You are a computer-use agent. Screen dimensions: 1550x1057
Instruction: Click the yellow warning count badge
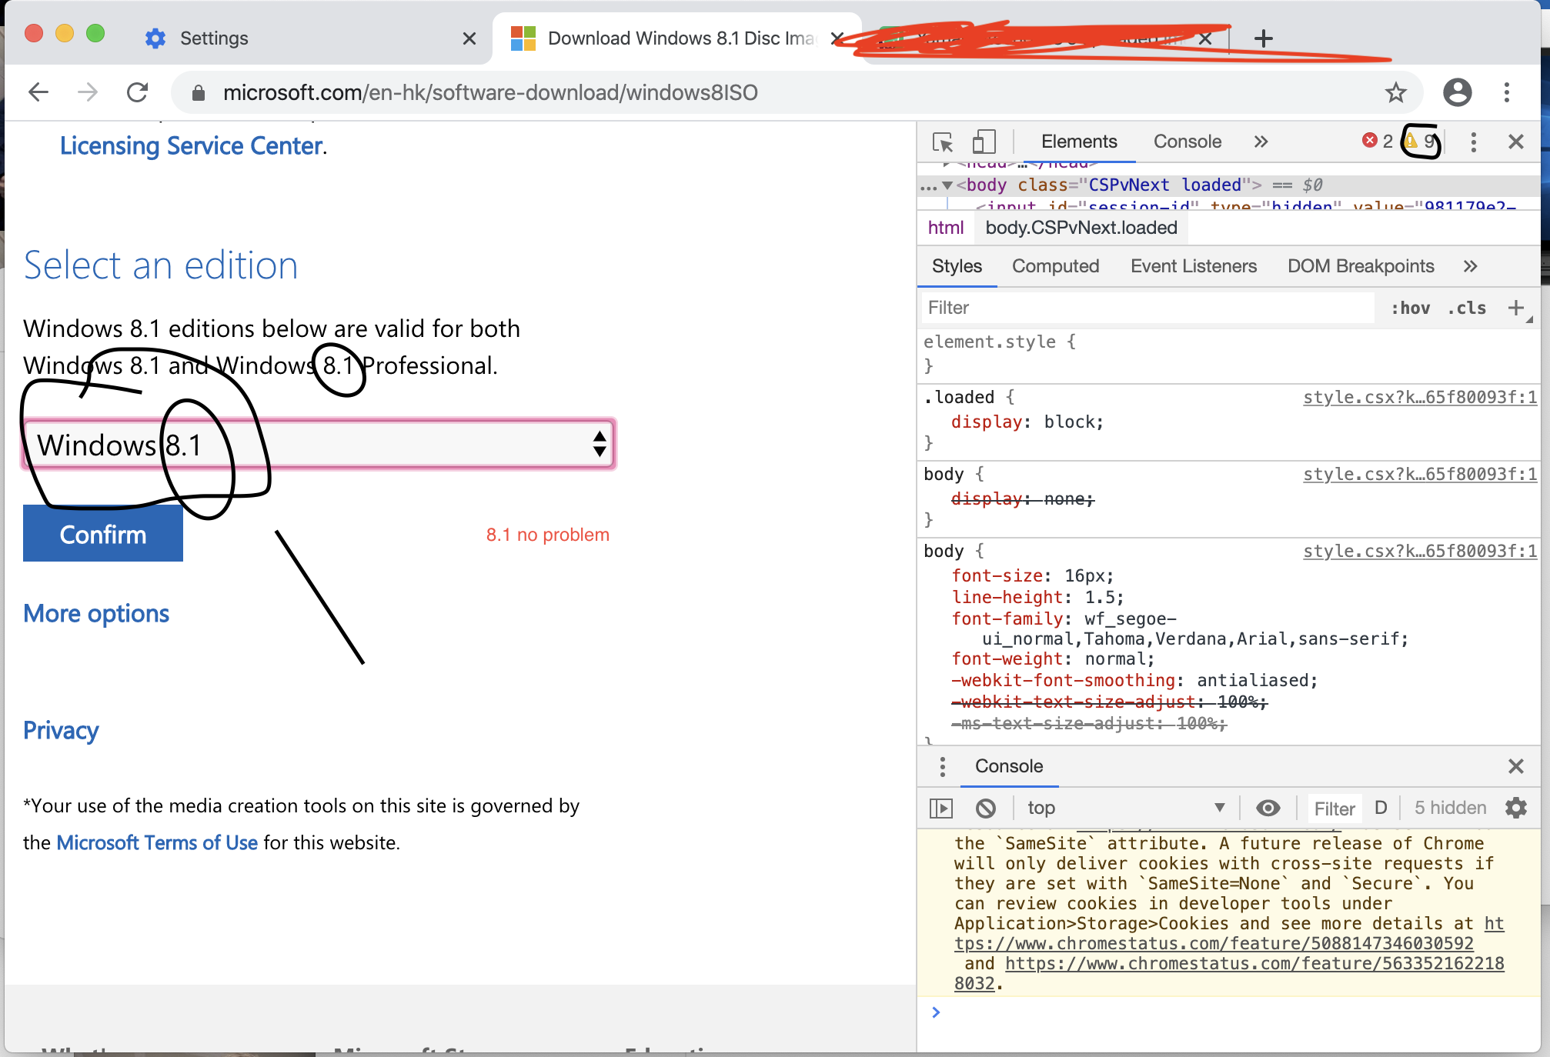point(1420,141)
